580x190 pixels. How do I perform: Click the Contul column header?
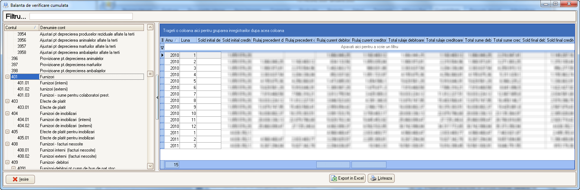(21, 28)
